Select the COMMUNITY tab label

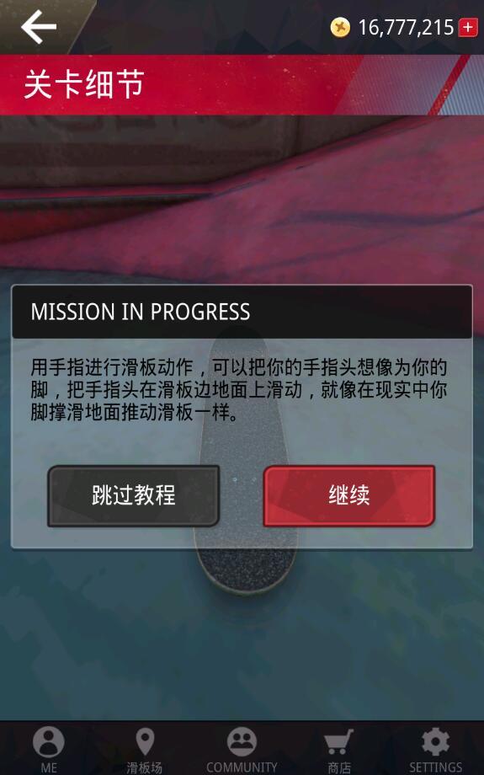(x=242, y=767)
